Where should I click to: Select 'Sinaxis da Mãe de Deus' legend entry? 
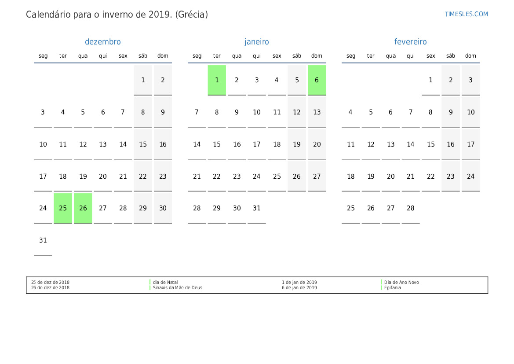(177, 288)
